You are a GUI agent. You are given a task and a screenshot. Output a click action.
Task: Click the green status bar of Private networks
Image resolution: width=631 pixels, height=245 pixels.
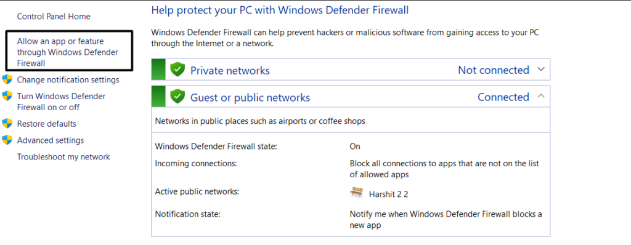click(x=158, y=70)
